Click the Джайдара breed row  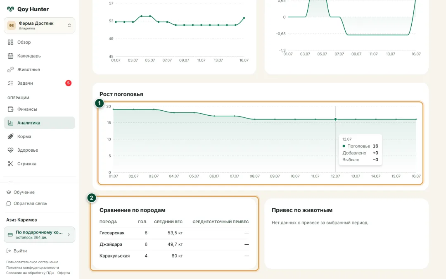174,244
